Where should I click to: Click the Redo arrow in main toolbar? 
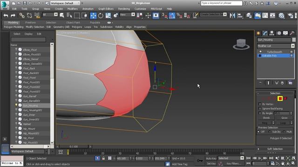click(13, 15)
